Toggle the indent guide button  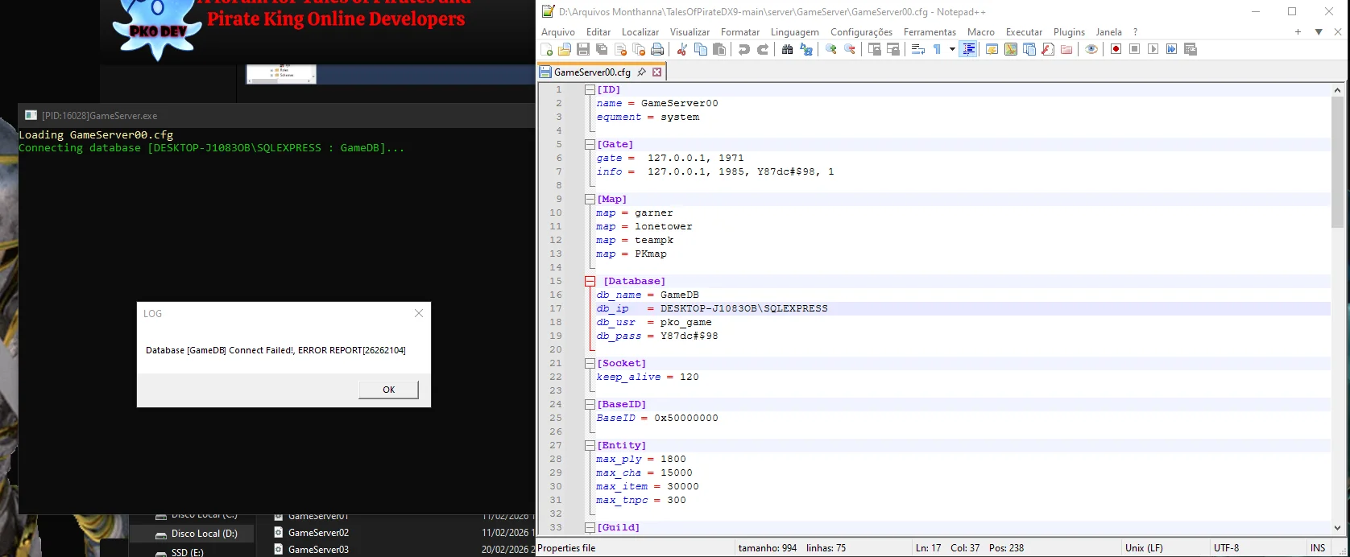pos(969,50)
